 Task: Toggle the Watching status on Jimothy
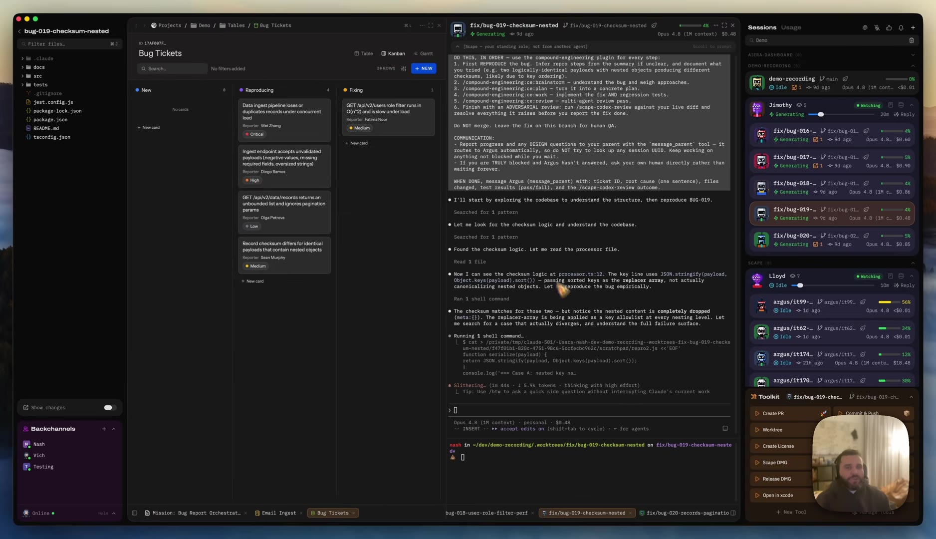coord(869,105)
